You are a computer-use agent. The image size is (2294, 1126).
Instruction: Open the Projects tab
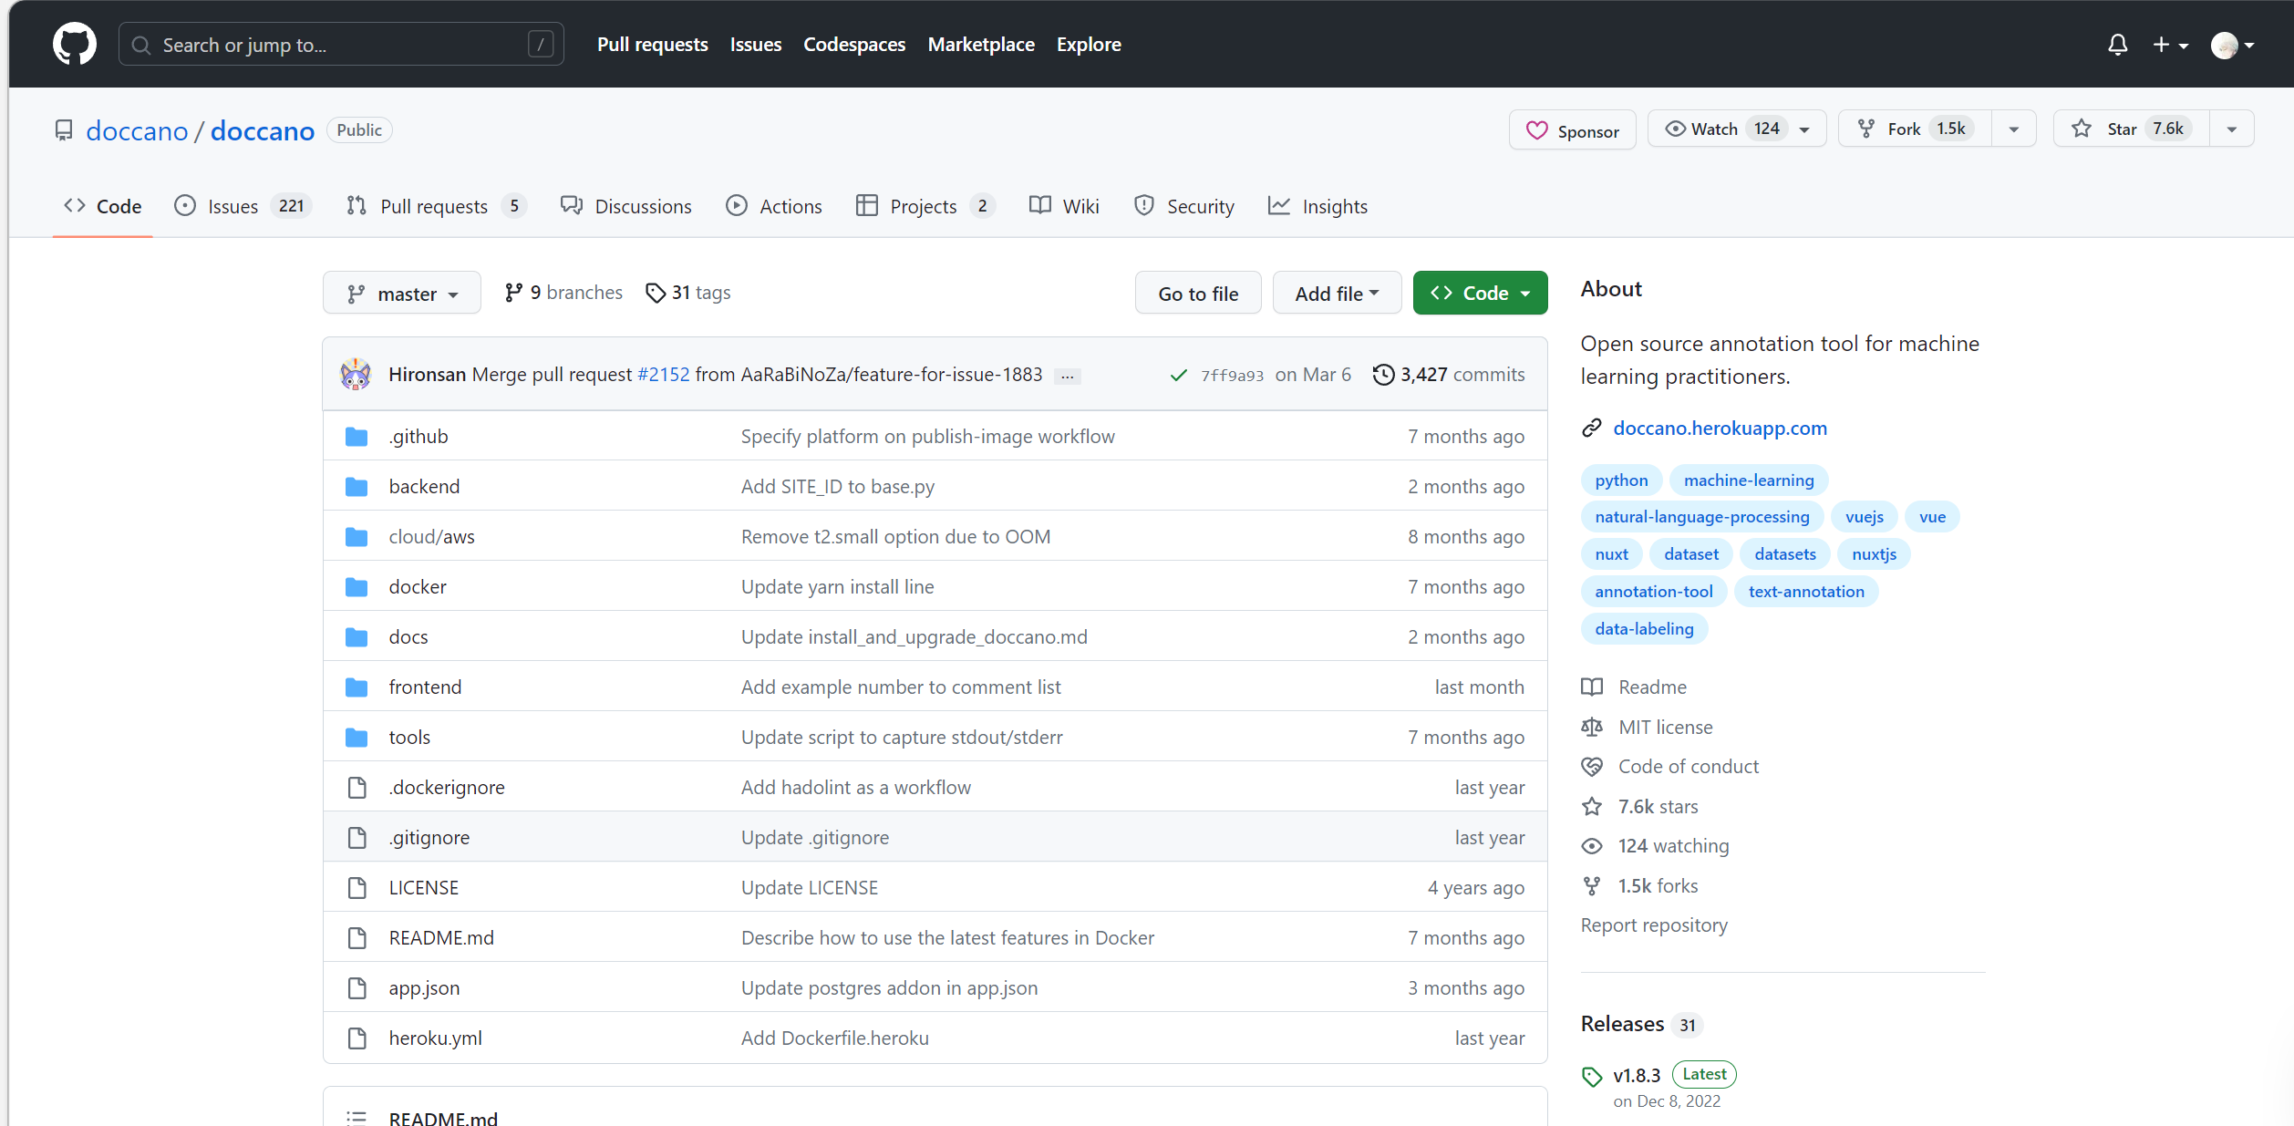pos(925,206)
